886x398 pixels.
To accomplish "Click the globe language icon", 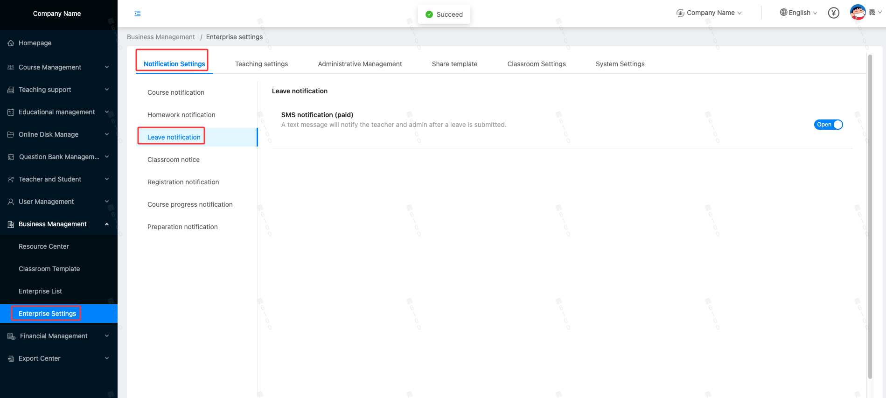I will point(783,13).
